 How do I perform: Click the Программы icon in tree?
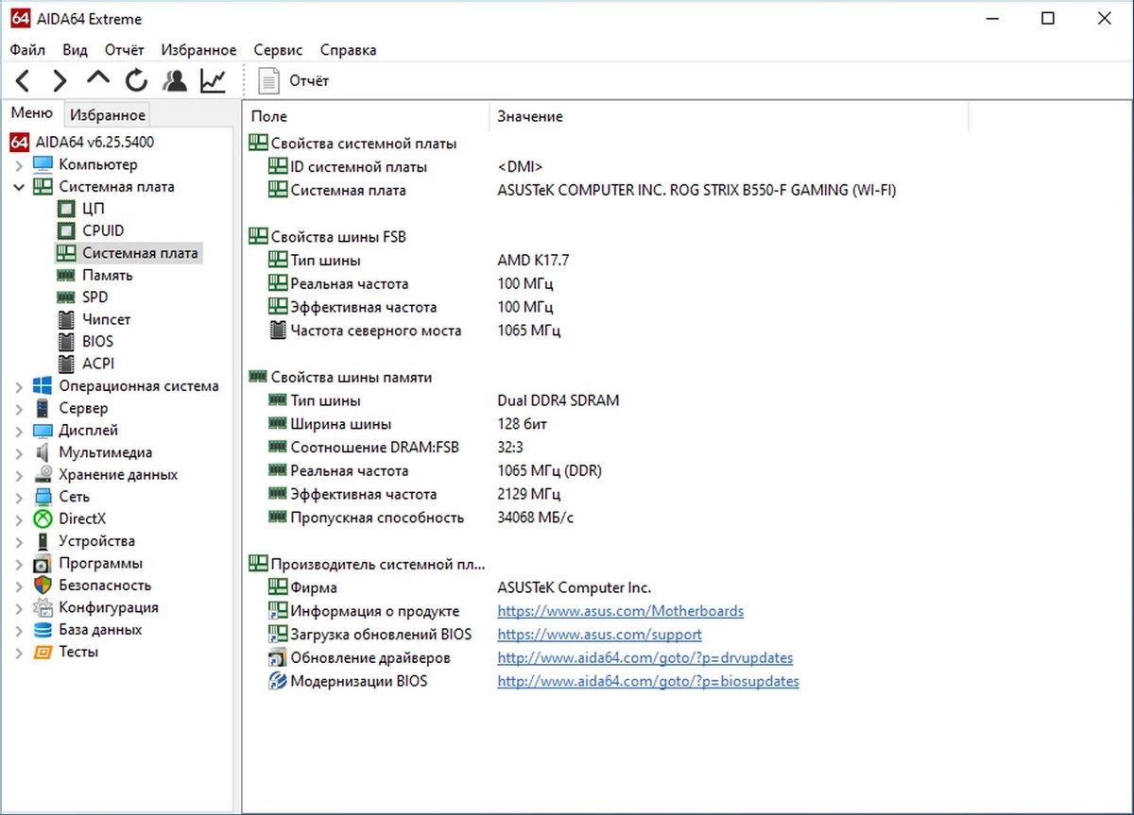[x=43, y=564]
